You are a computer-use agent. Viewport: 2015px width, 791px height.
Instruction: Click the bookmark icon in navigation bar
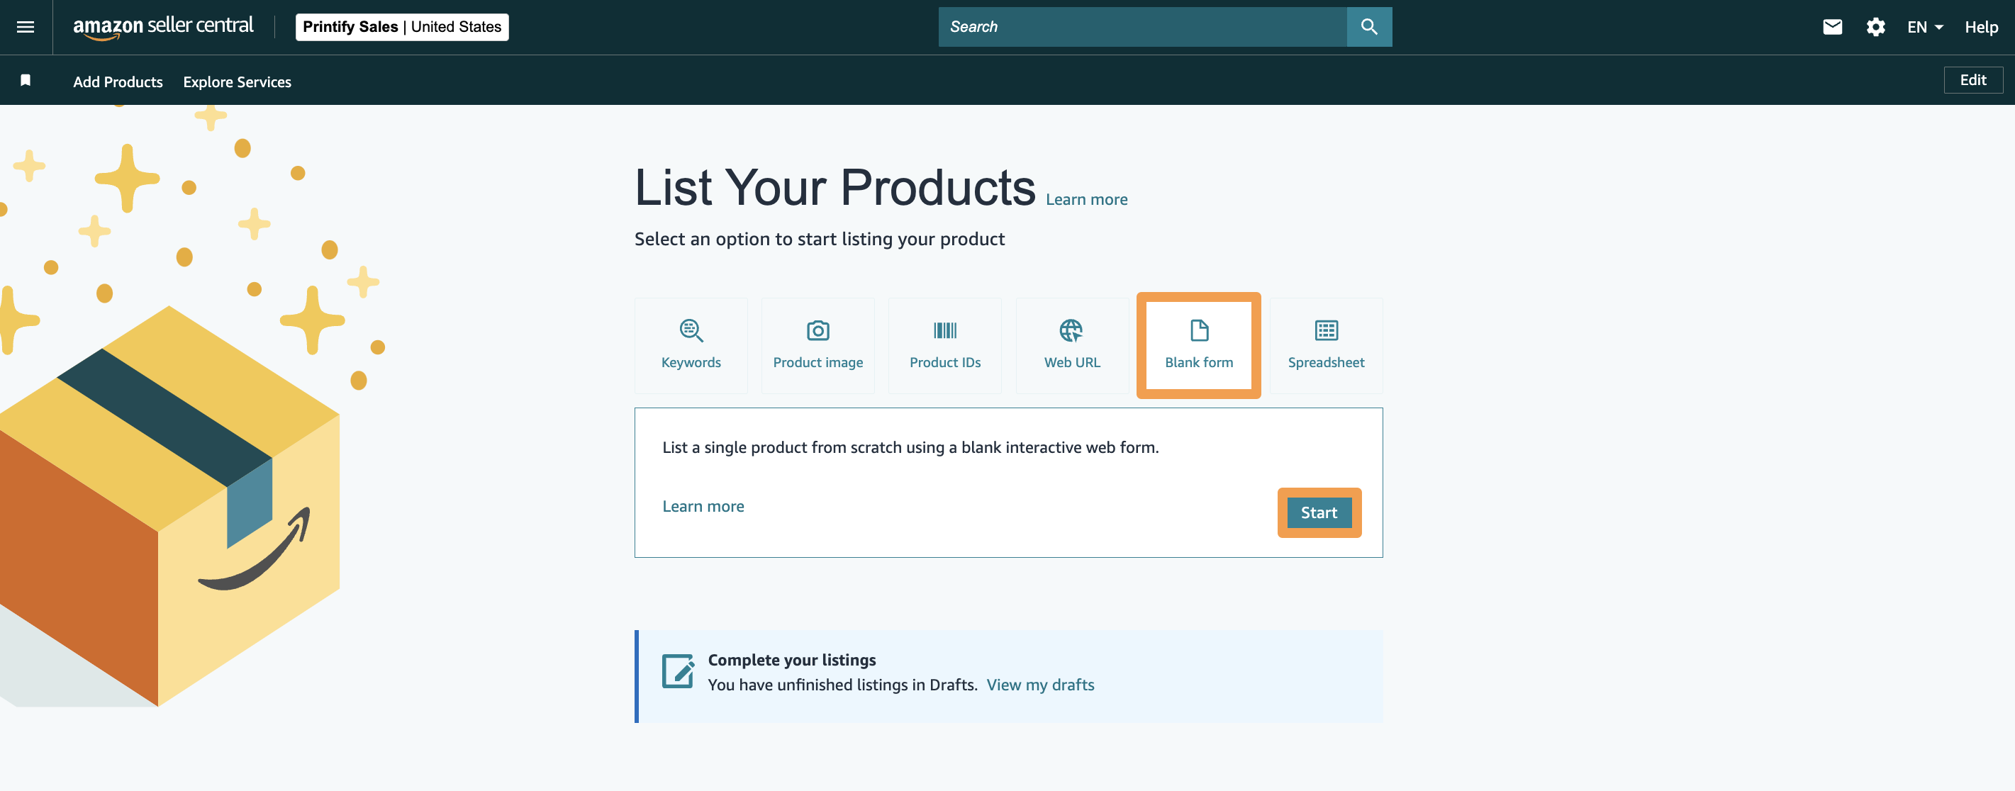(x=26, y=81)
